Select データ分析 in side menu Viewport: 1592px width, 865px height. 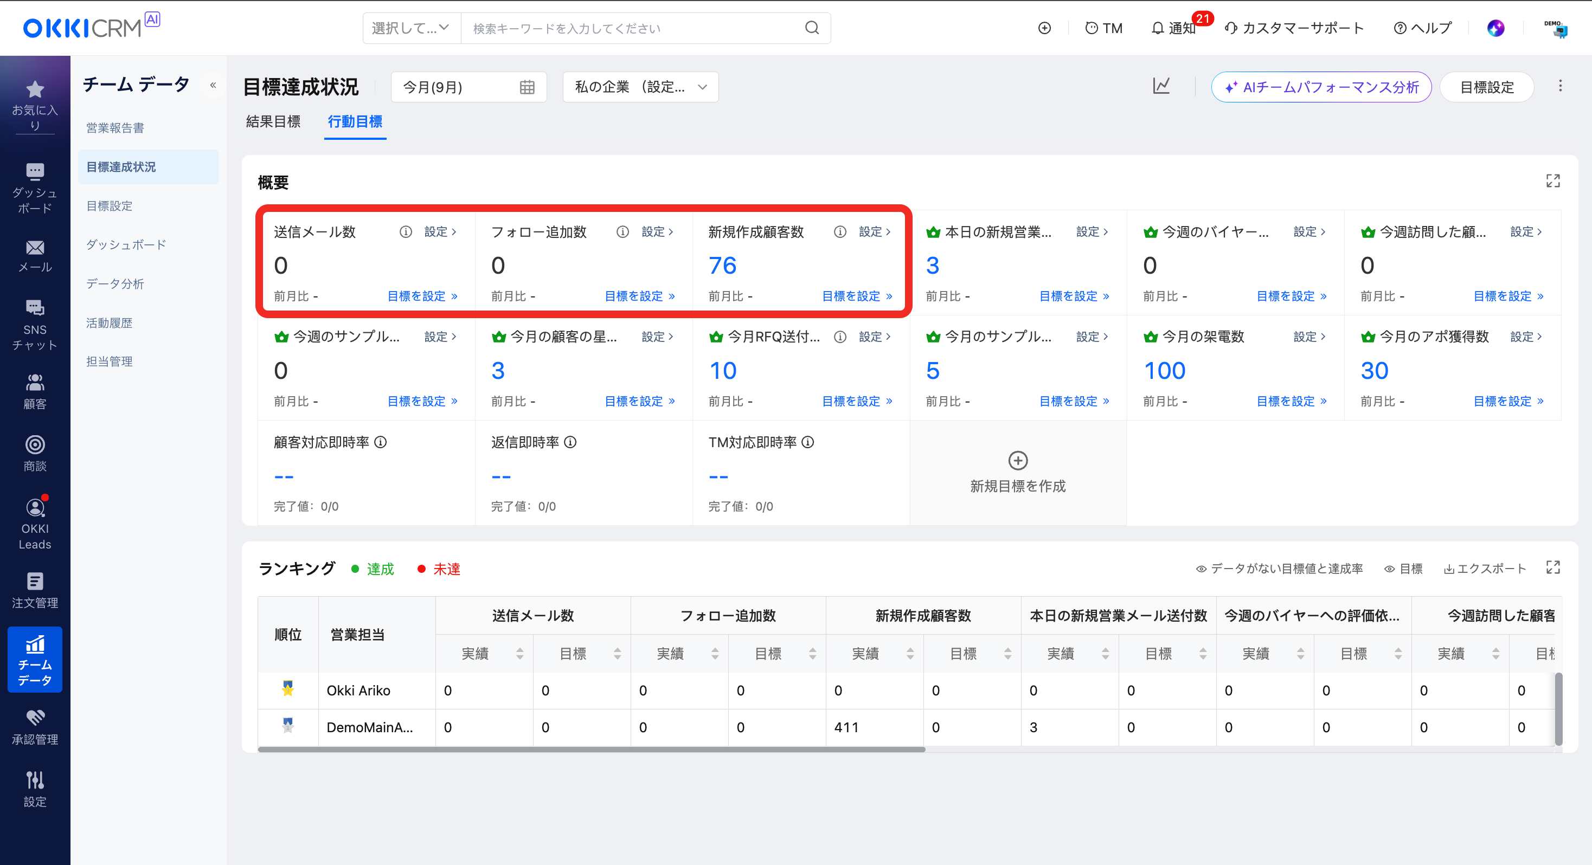click(x=115, y=283)
